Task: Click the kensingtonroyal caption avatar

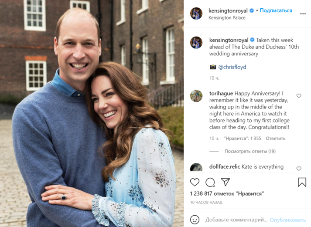Action: click(x=196, y=43)
